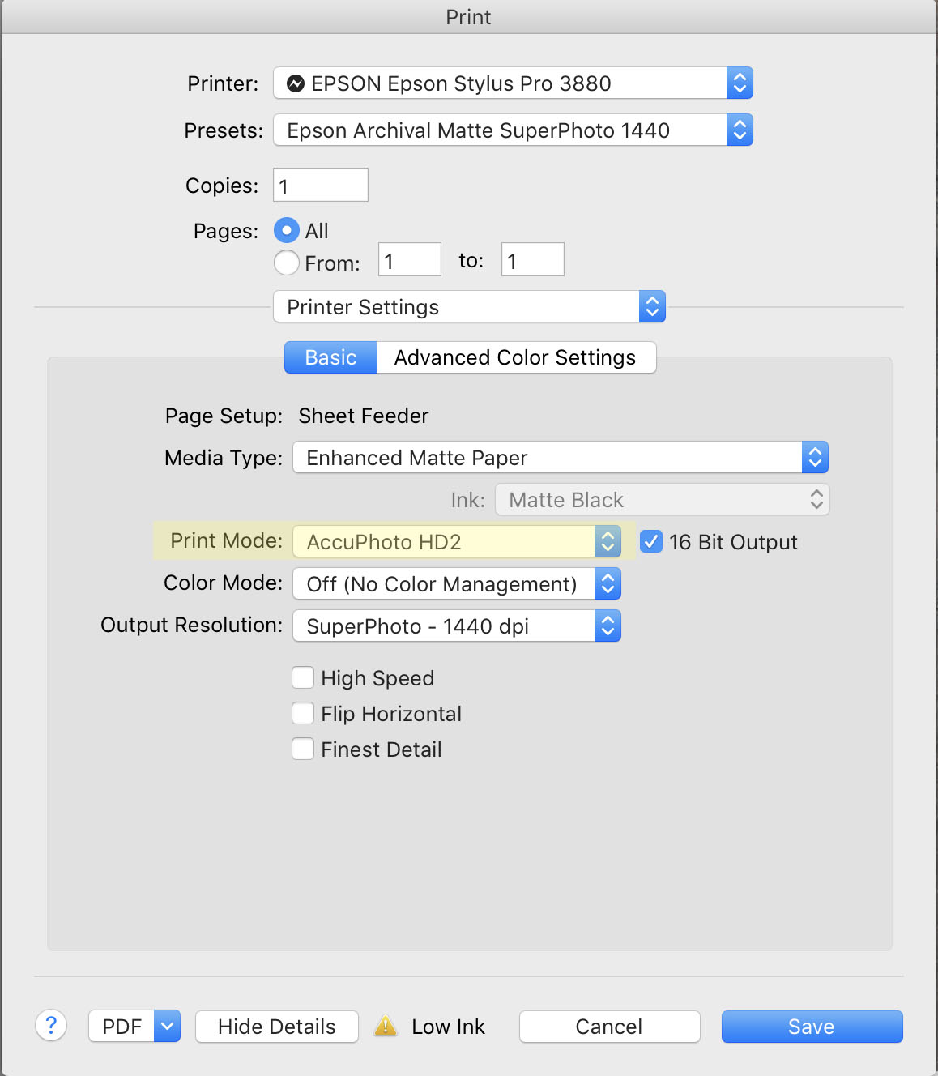Click the Save button
This screenshot has height=1076, width=938.
(812, 1027)
